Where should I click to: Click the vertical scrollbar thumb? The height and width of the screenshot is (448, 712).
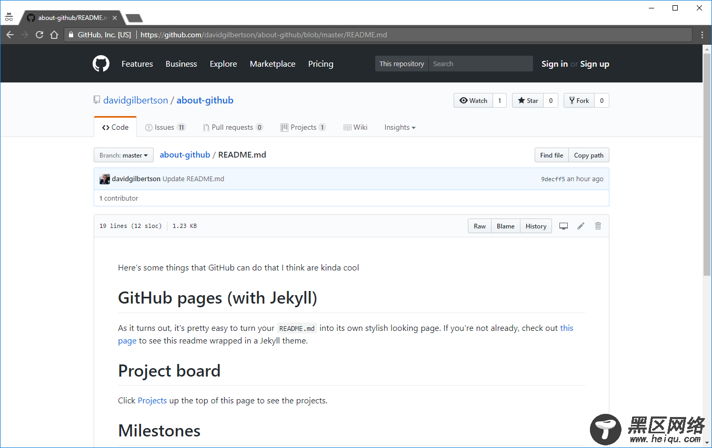click(x=707, y=164)
